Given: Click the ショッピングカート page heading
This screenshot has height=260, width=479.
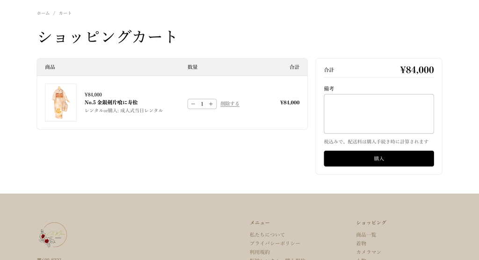Looking at the screenshot, I should tap(108, 37).
